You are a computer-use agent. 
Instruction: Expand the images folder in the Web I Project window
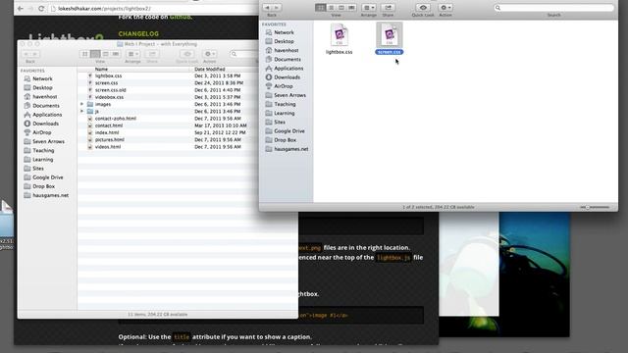point(82,104)
